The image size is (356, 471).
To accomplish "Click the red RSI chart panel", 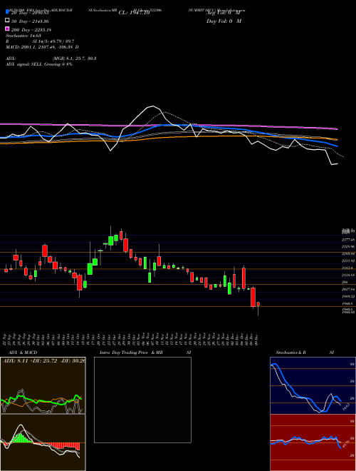I will [313, 442].
